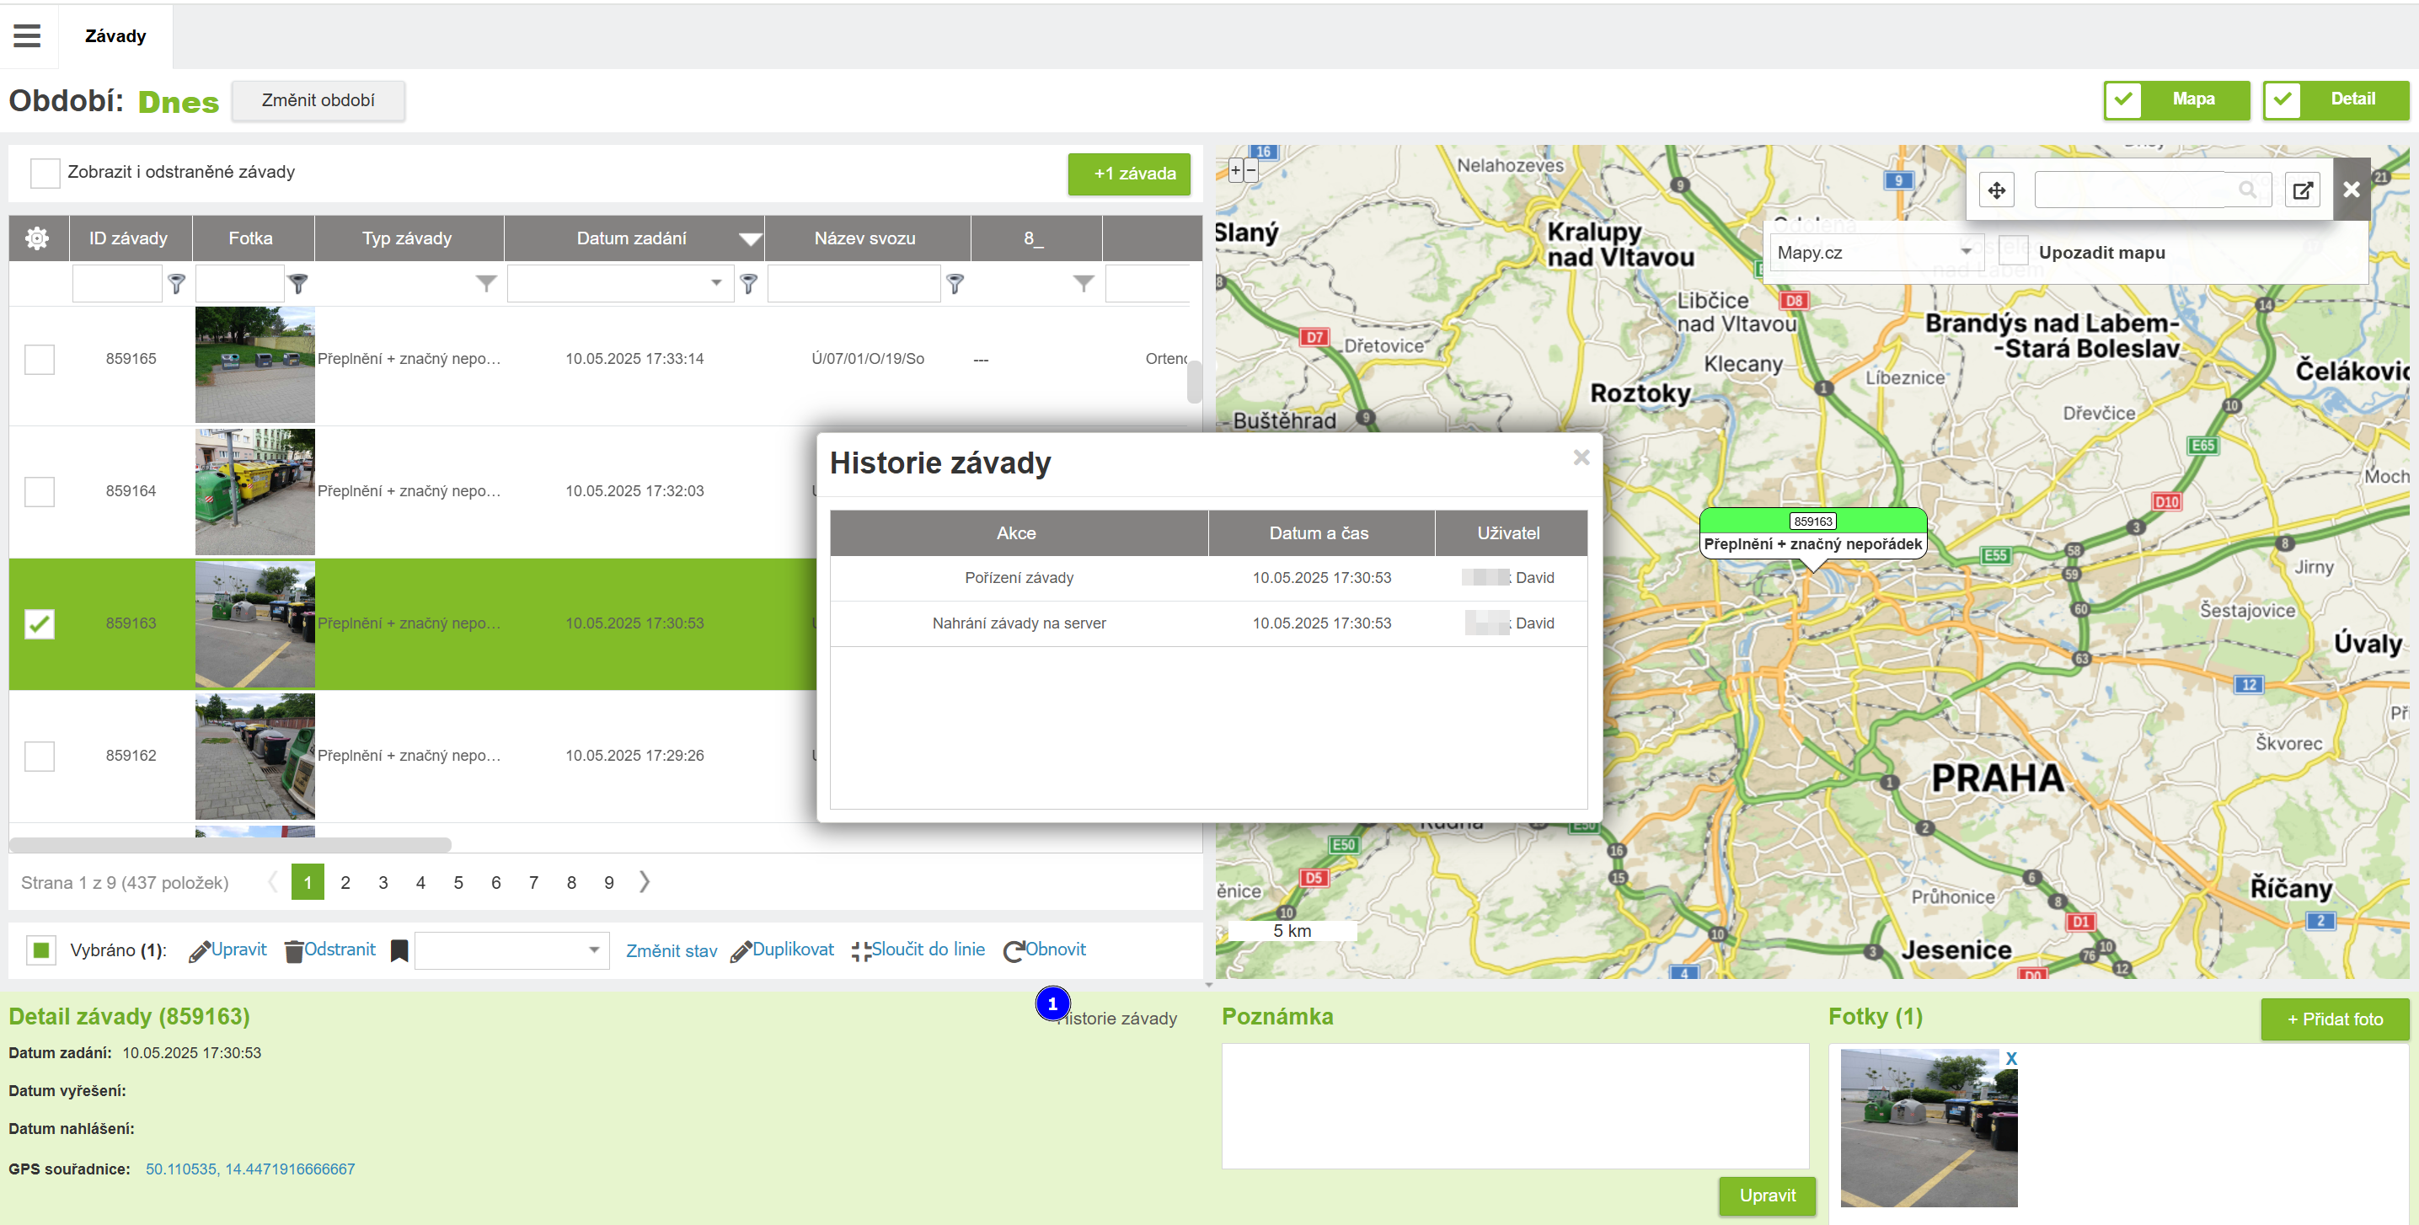This screenshot has height=1225, width=2419.
Task: Click the map pan/move arrows icon
Action: pos(1996,190)
